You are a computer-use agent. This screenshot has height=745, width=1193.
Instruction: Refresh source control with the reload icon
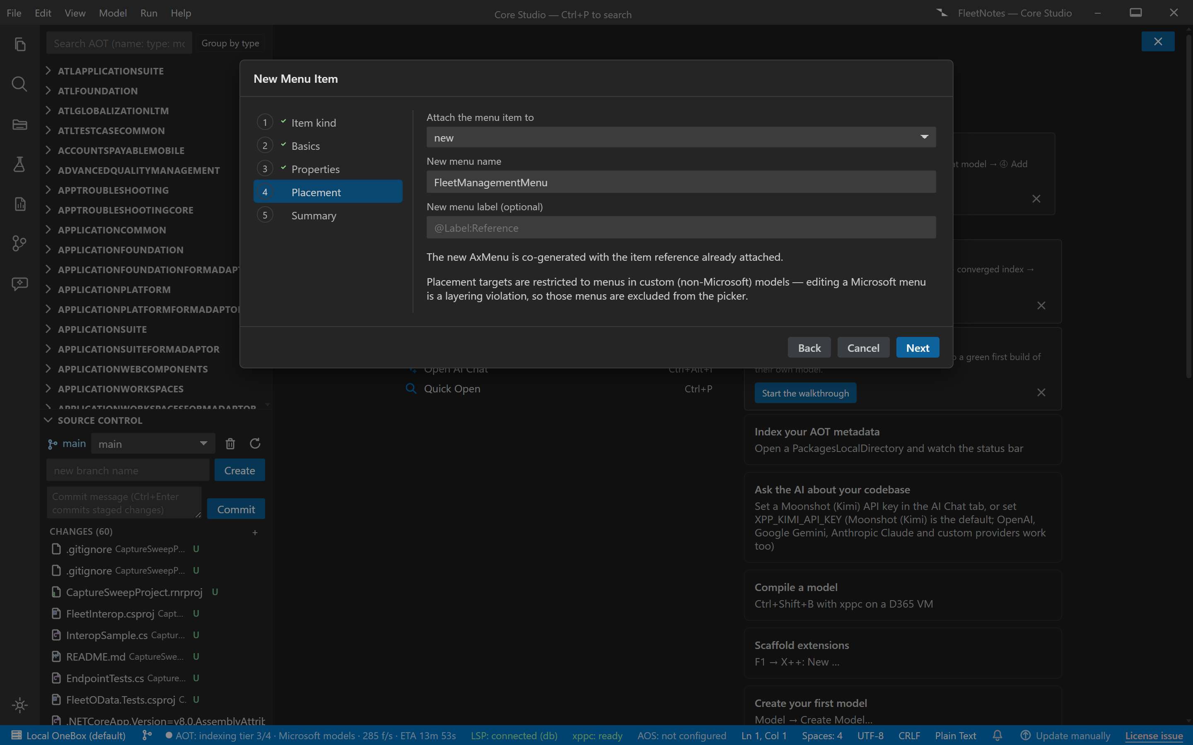255,443
